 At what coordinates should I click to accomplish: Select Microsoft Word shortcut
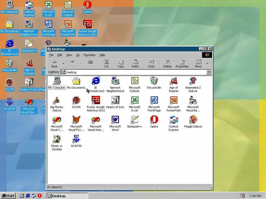[115, 124]
